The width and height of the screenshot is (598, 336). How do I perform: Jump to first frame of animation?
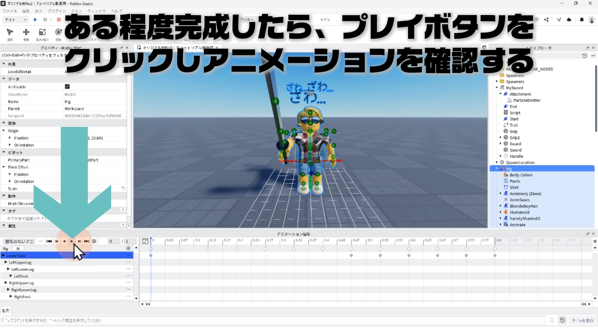(49, 241)
